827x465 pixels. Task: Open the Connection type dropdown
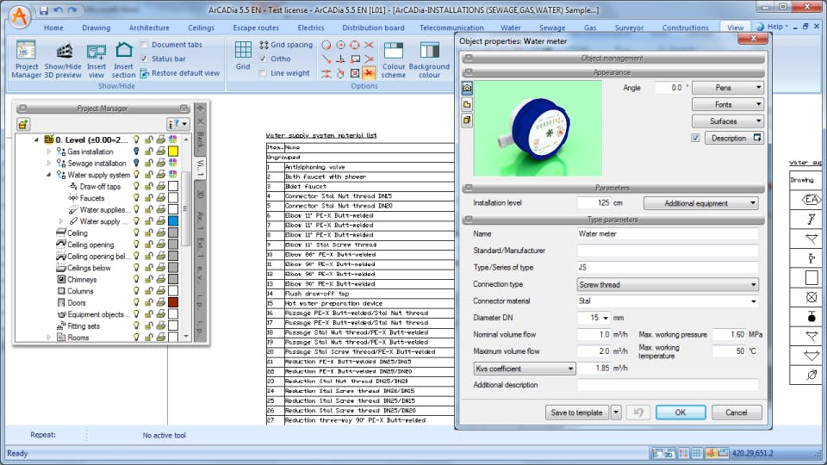667,285
